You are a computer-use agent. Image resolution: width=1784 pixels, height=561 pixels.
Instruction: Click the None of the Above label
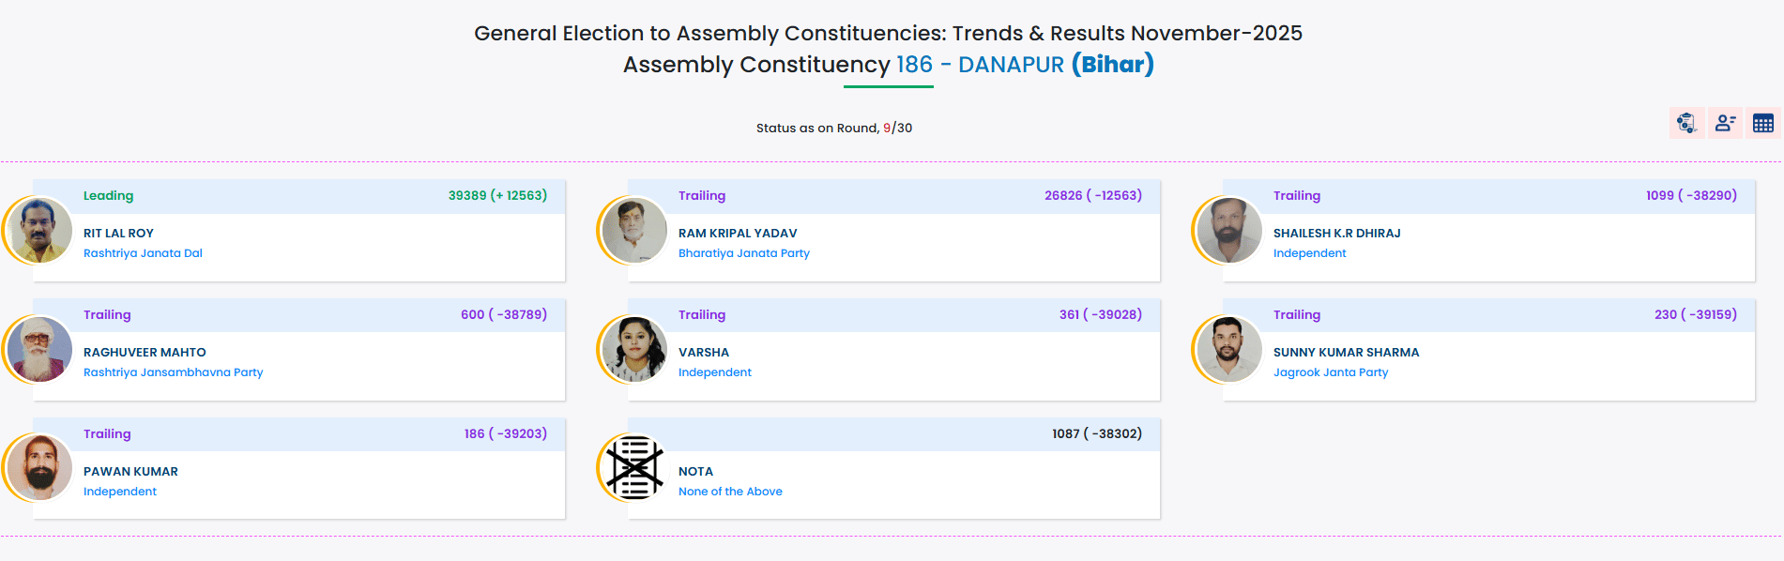tap(729, 492)
